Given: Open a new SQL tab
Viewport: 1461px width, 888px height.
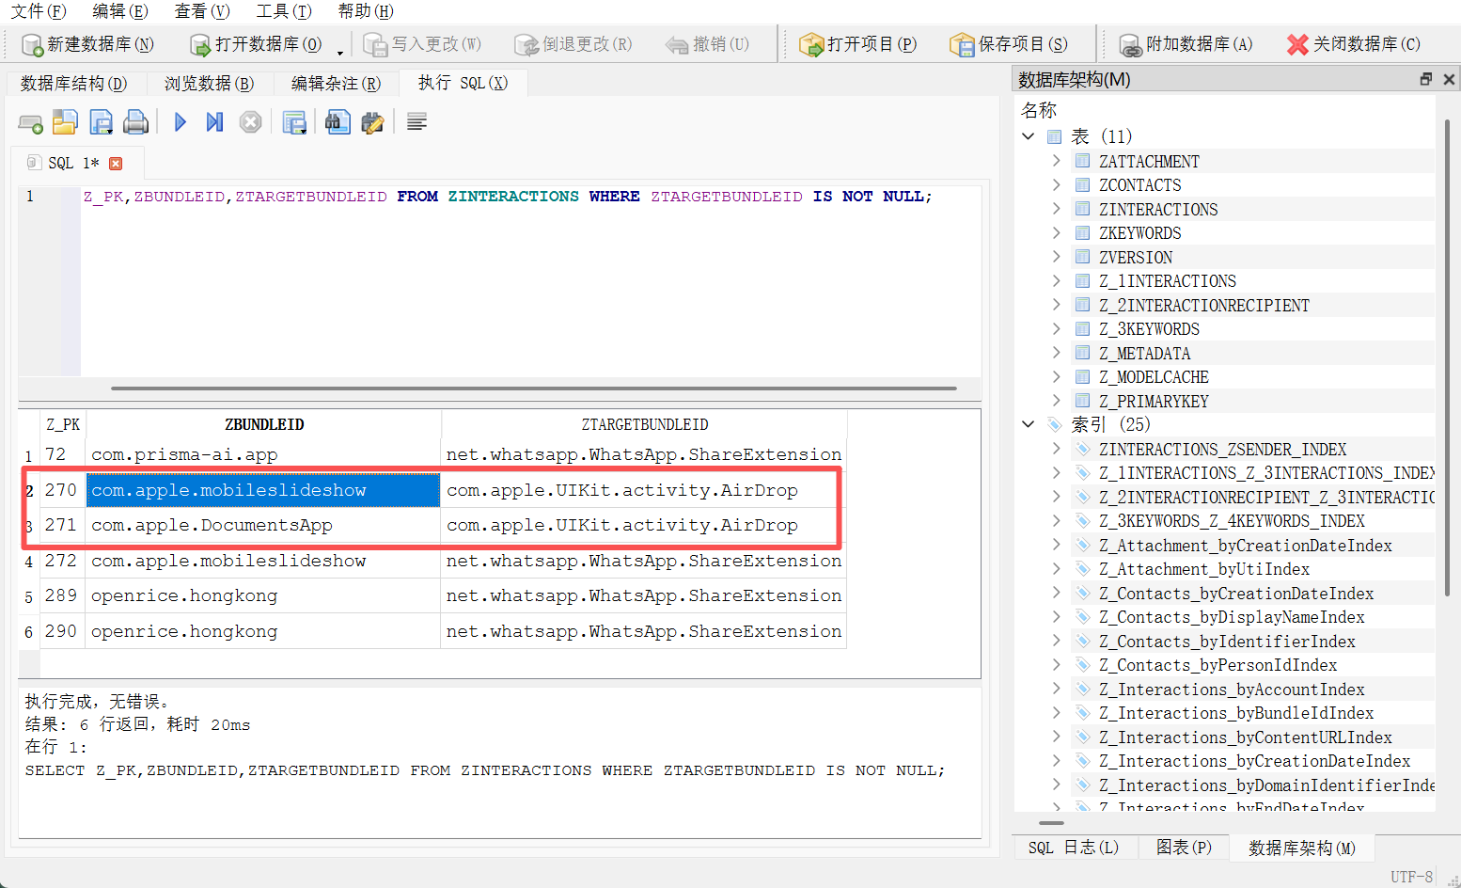Looking at the screenshot, I should pyautogui.click(x=30, y=123).
